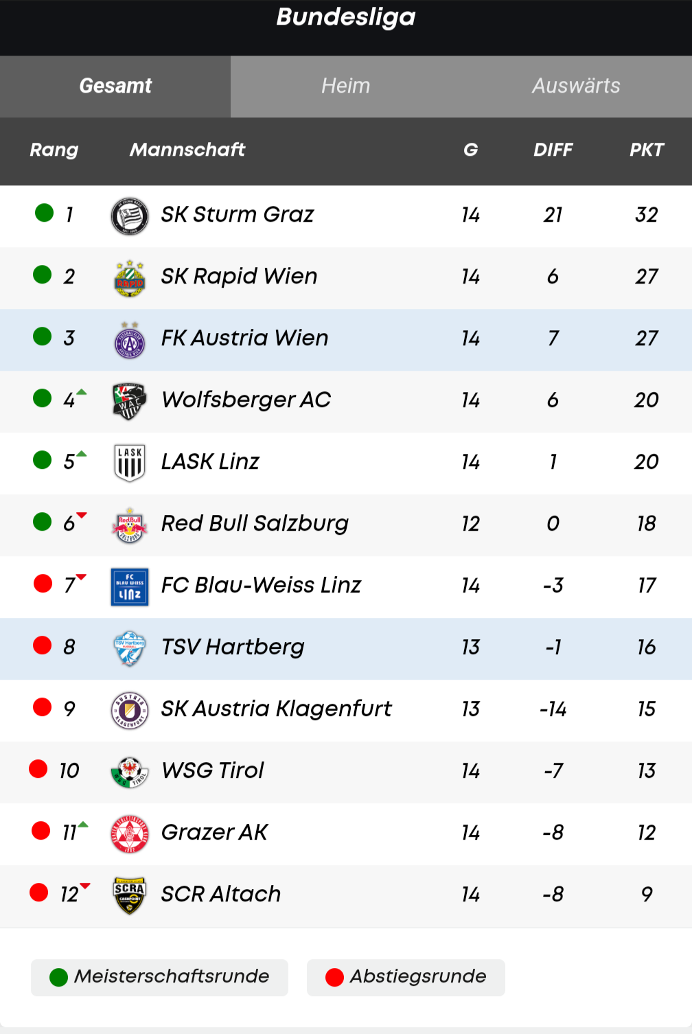
Task: Open WSG Tirol team name
Action: pyautogui.click(x=212, y=770)
